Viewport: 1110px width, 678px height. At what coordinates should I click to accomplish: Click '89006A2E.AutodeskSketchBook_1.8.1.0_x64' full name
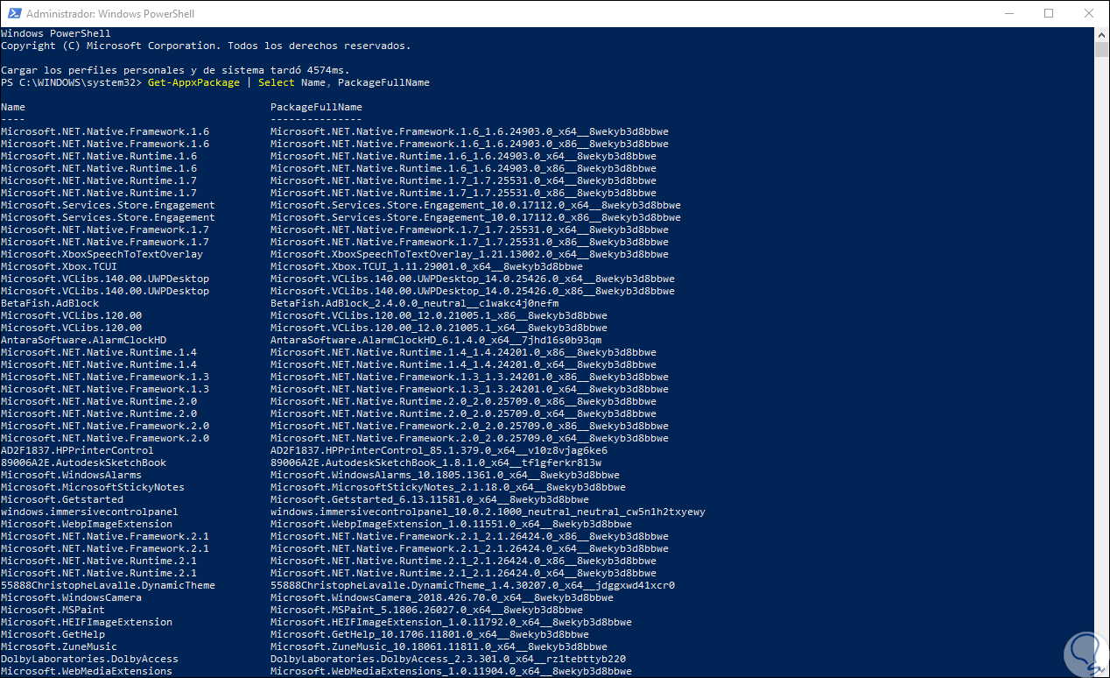click(x=436, y=463)
